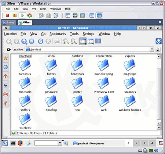The height and width of the screenshot is (154, 165).
Task: Switch to virtual desktop 2
Action: pos(136,143)
